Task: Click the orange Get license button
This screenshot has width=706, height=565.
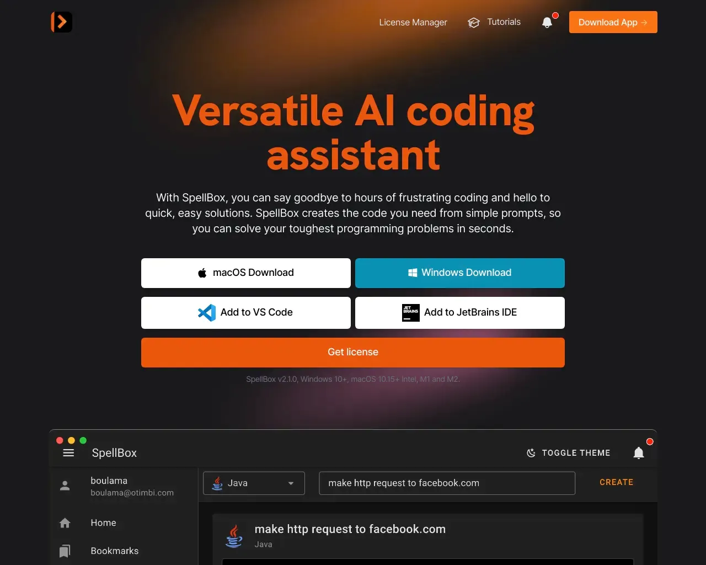Action: 353,353
